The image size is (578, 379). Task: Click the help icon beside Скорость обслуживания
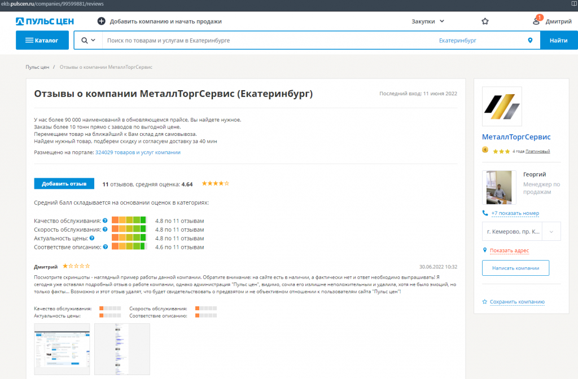105,230
